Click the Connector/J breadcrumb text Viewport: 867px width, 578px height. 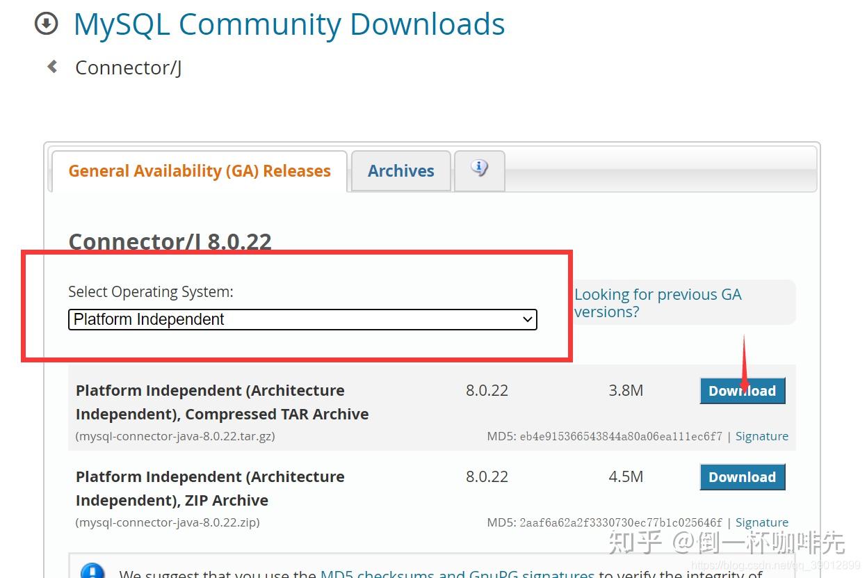(x=129, y=67)
